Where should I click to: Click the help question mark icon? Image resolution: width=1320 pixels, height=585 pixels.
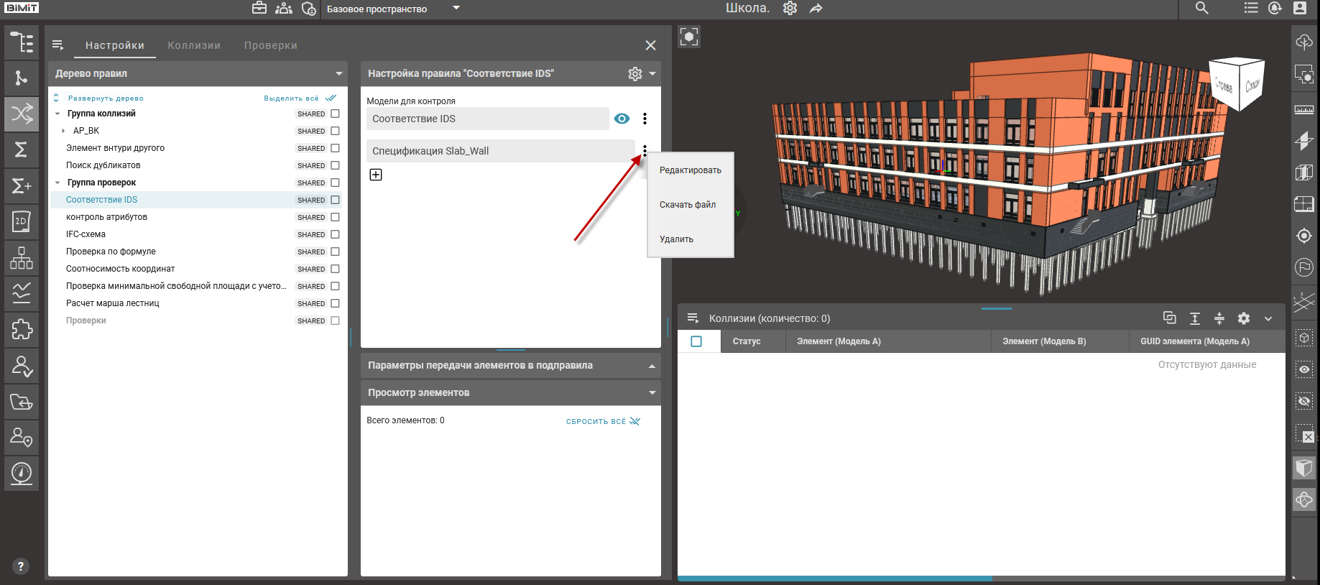tap(21, 566)
